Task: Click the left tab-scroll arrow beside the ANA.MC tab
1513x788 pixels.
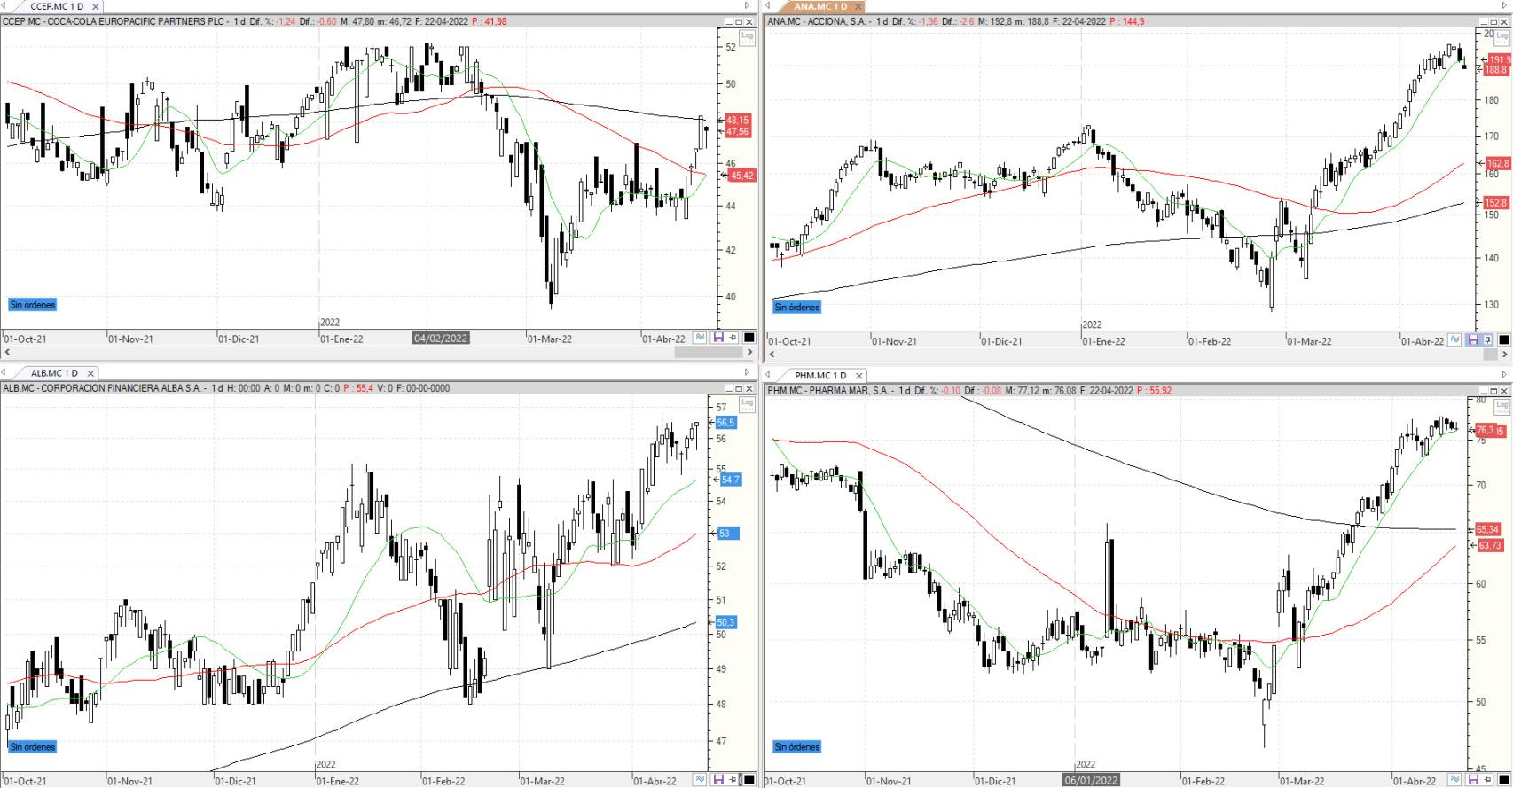Action: click(768, 6)
